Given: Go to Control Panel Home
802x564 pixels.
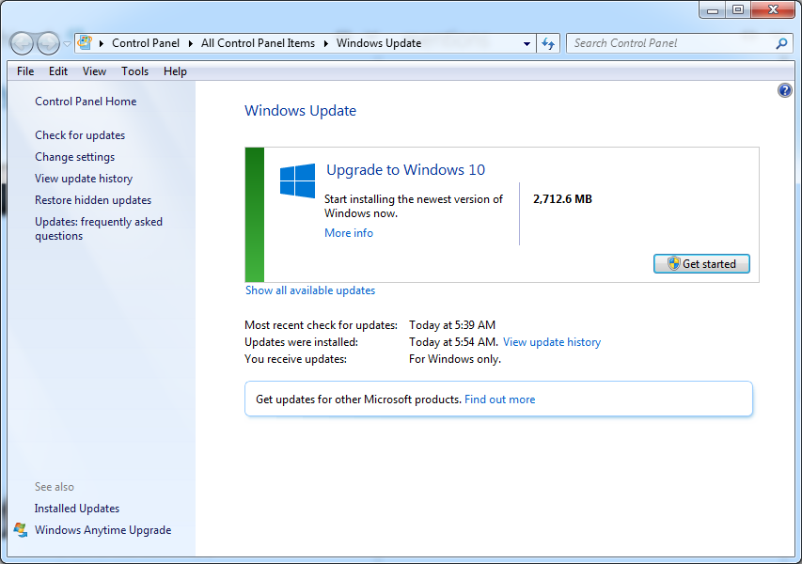Looking at the screenshot, I should tap(86, 102).
